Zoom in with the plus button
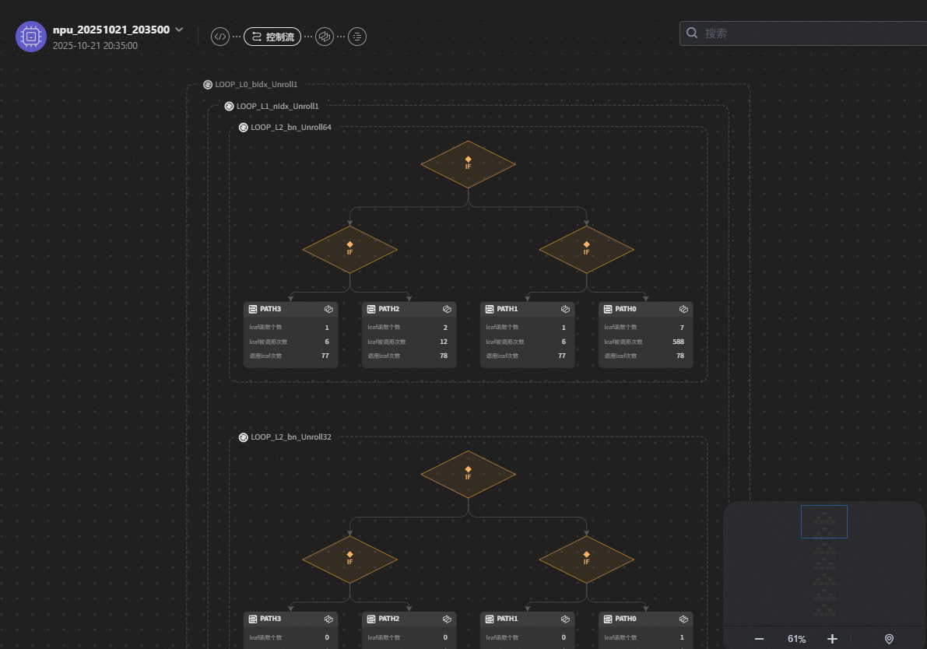Image resolution: width=927 pixels, height=649 pixels. (x=832, y=639)
